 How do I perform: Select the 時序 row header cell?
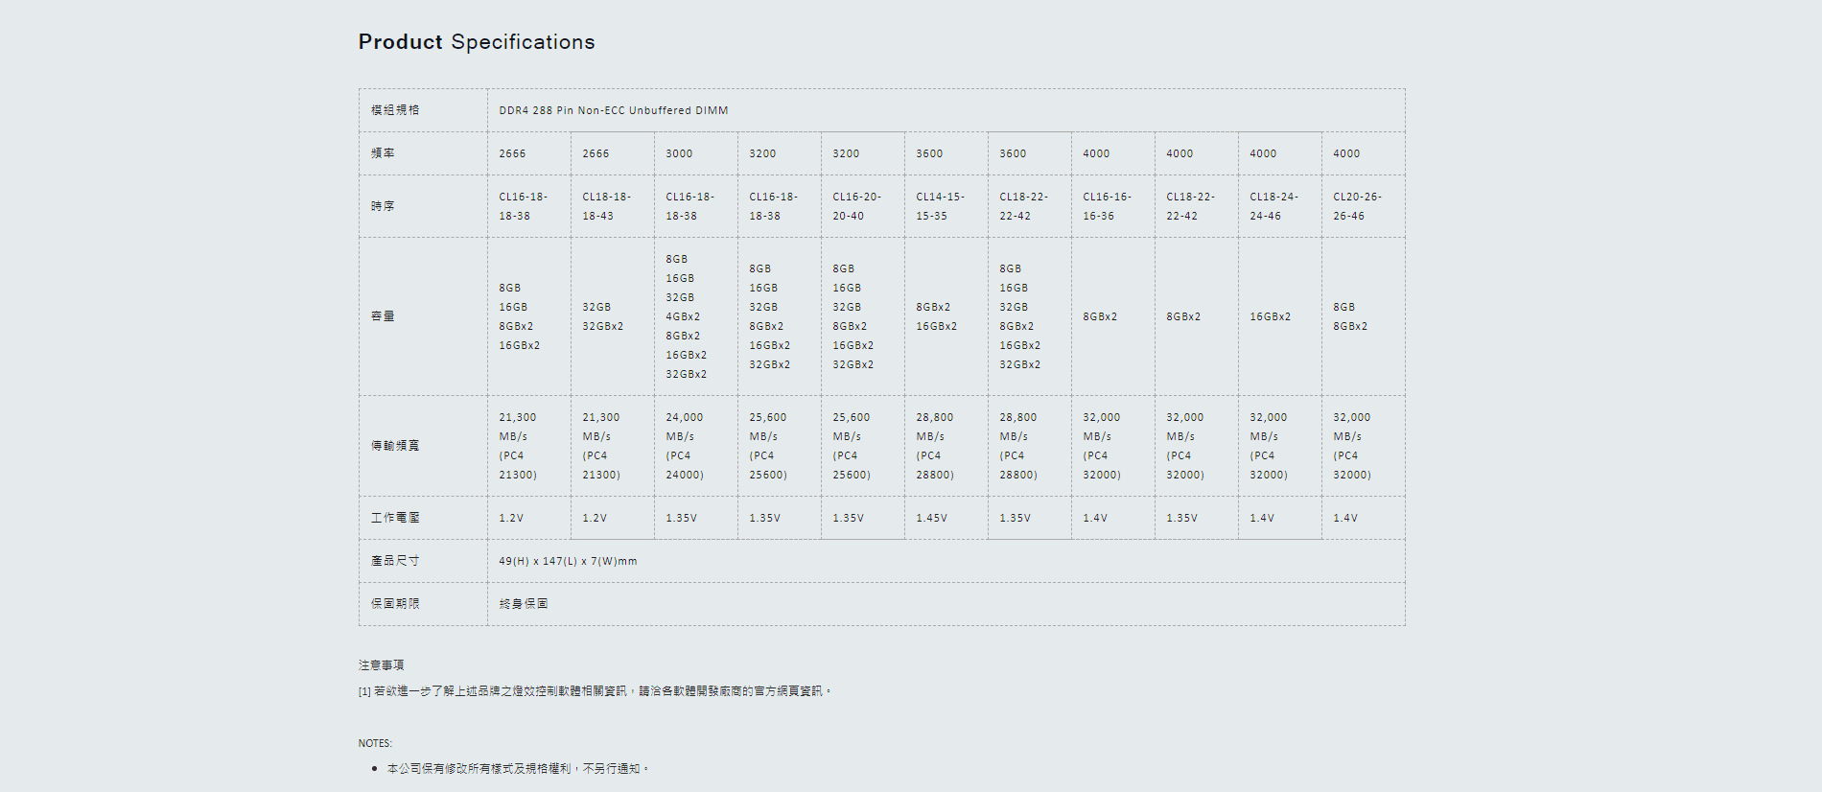pos(383,206)
